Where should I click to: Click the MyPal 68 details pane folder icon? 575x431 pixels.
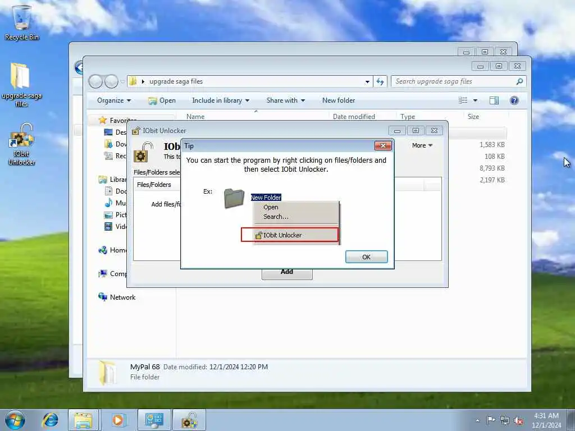pyautogui.click(x=108, y=373)
